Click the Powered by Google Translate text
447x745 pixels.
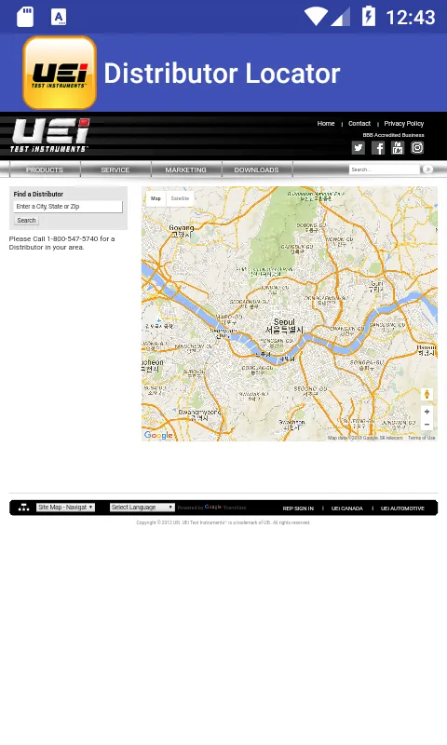click(x=212, y=508)
